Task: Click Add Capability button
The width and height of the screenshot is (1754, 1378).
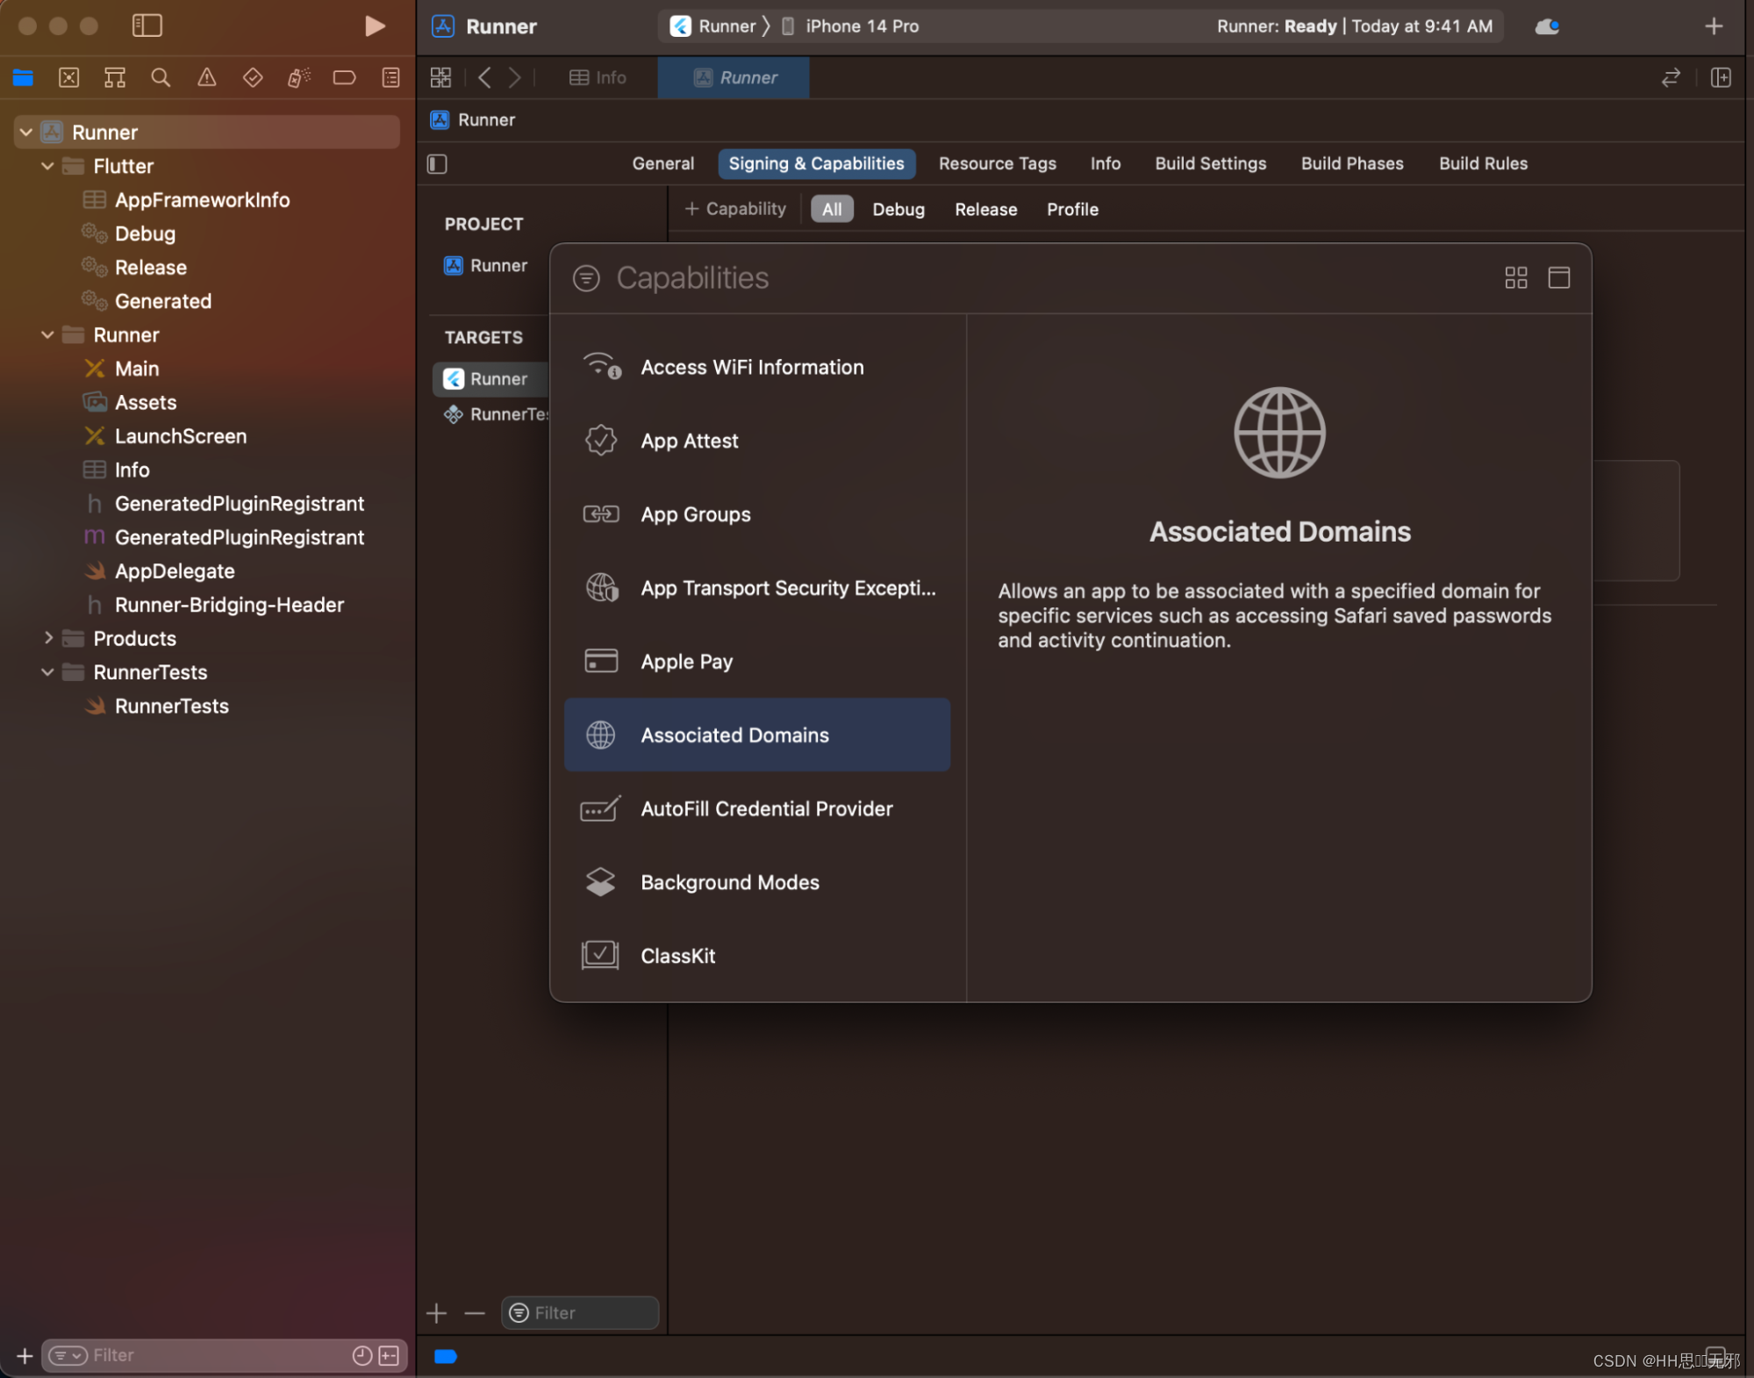Action: point(734,209)
